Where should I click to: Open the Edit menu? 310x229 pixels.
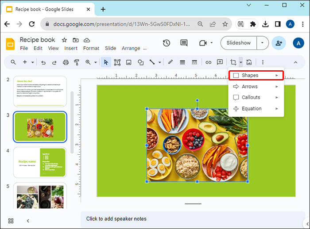pyautogui.click(x=38, y=48)
